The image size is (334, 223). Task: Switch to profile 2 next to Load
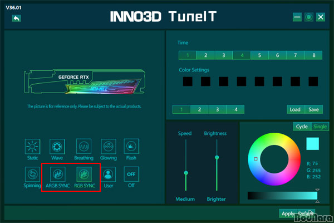coord(199,109)
